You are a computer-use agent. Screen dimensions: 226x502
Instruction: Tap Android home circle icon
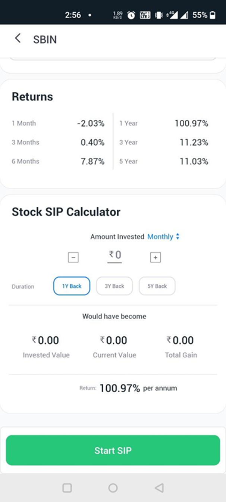pos(113,488)
